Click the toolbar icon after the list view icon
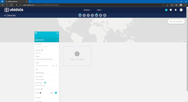The image size is (188, 102). [x=97, y=15]
